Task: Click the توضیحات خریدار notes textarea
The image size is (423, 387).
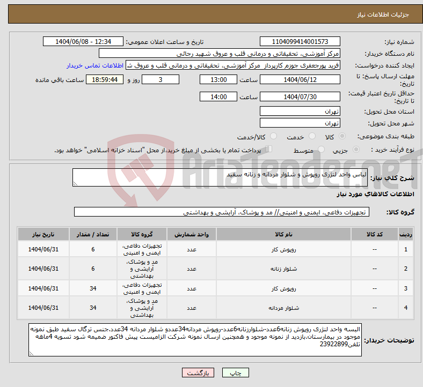Action: (195, 340)
